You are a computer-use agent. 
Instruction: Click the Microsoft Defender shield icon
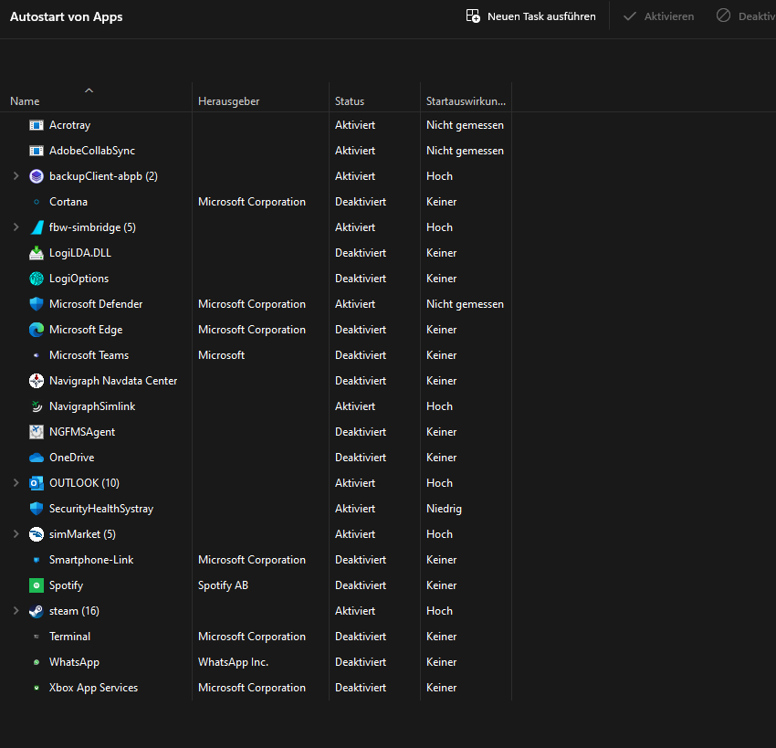click(x=37, y=303)
